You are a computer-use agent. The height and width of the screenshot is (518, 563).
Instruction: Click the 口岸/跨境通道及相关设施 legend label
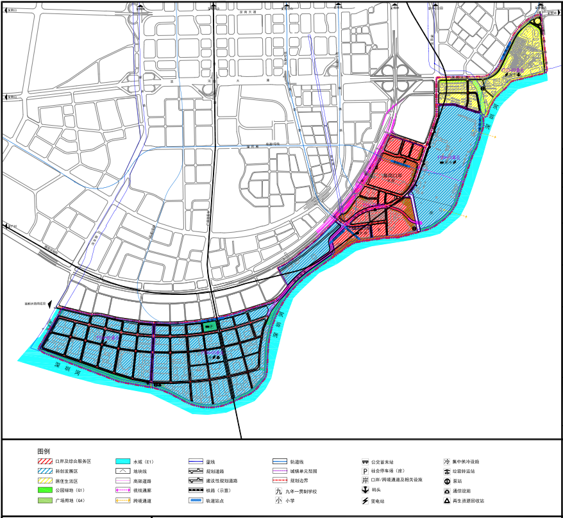[x=397, y=480]
